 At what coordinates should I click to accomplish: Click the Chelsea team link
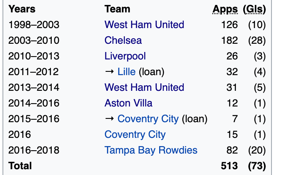(x=123, y=40)
